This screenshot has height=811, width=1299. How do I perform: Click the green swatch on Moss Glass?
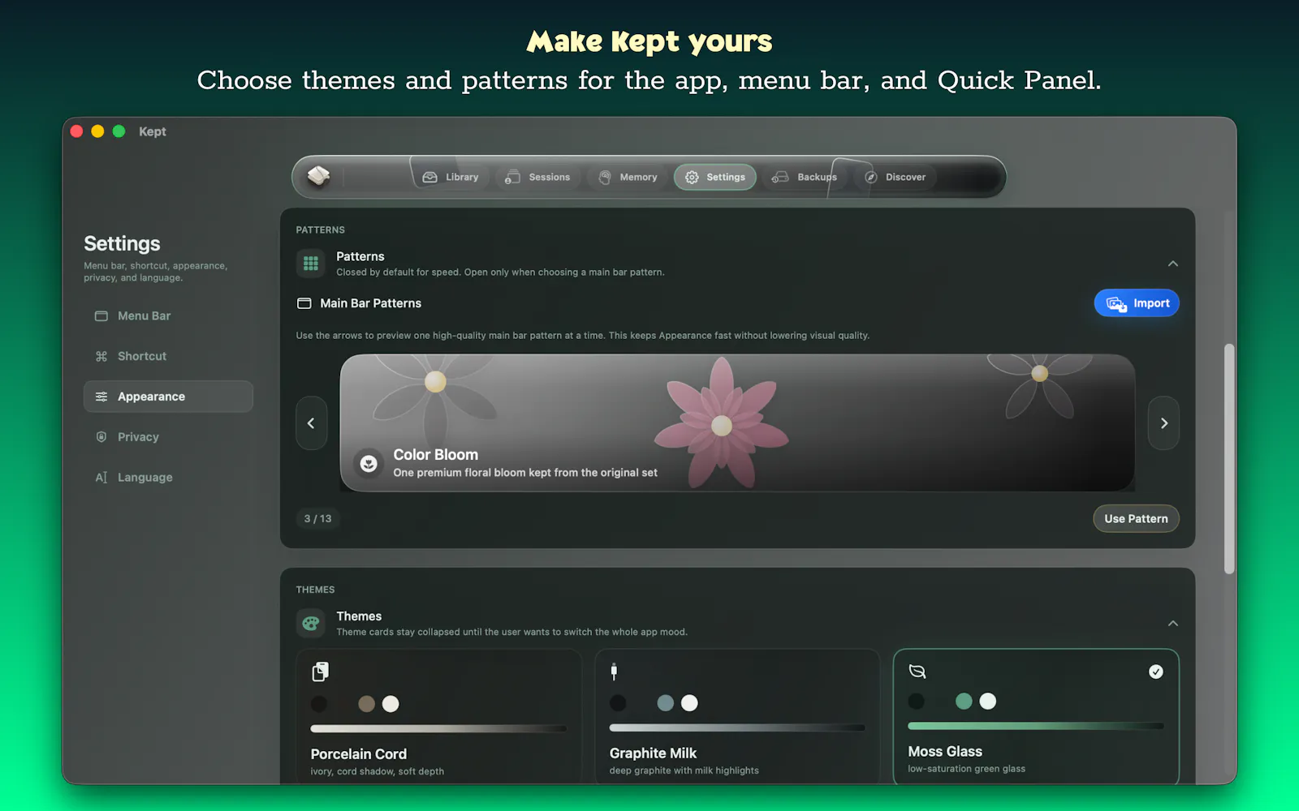point(964,702)
